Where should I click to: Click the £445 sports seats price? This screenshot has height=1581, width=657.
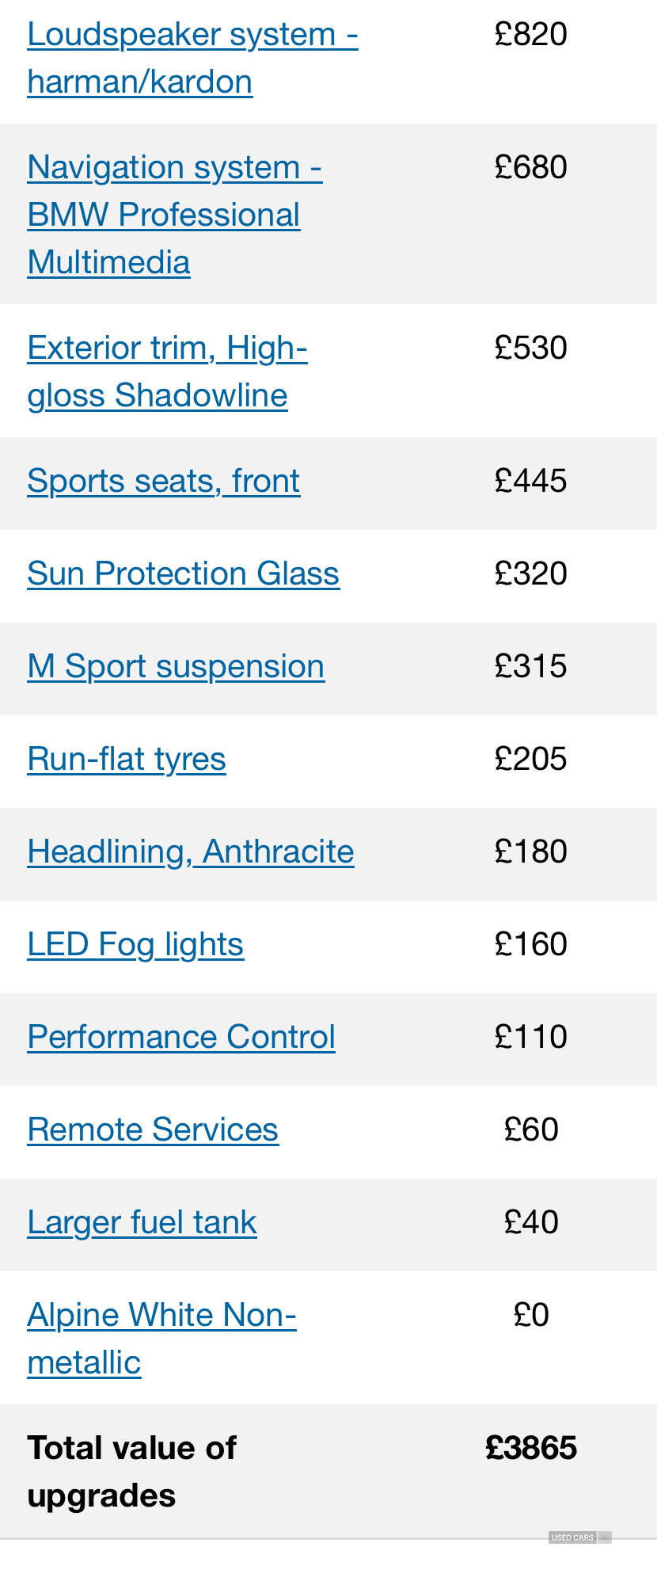pos(531,481)
